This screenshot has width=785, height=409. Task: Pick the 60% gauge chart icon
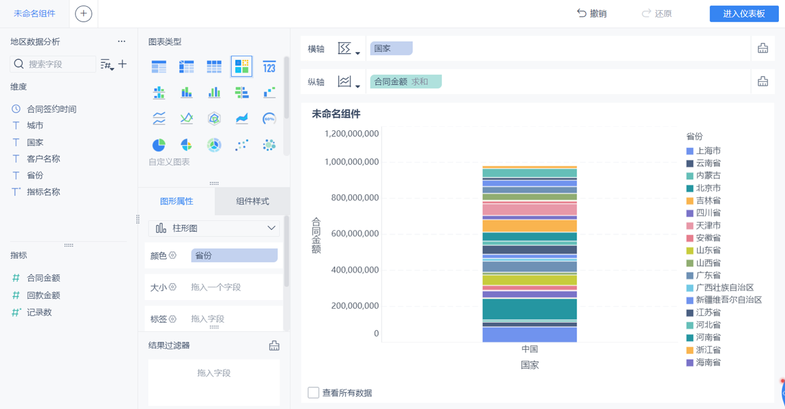[269, 119]
